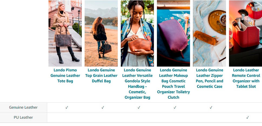262x126 pixels.
Task: Click the Genuine Leather checkmark for Makeup Bag
Action: click(x=175, y=107)
